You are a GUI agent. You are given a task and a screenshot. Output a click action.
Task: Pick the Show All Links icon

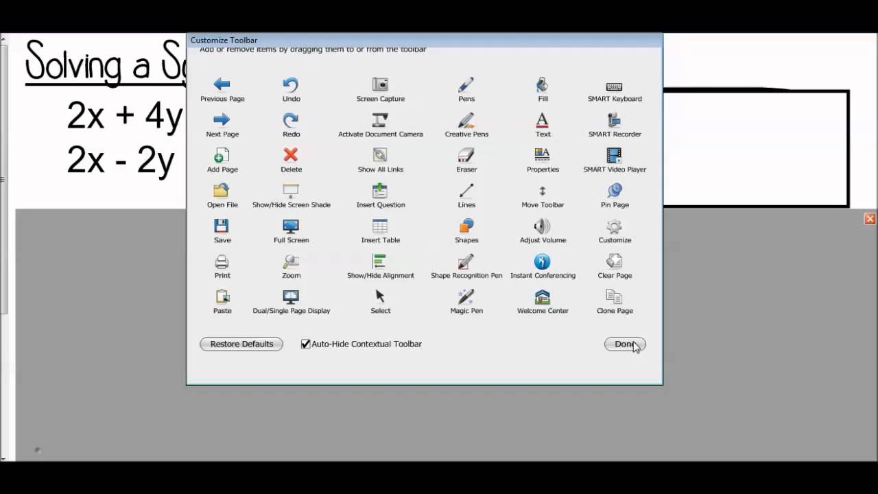point(380,155)
